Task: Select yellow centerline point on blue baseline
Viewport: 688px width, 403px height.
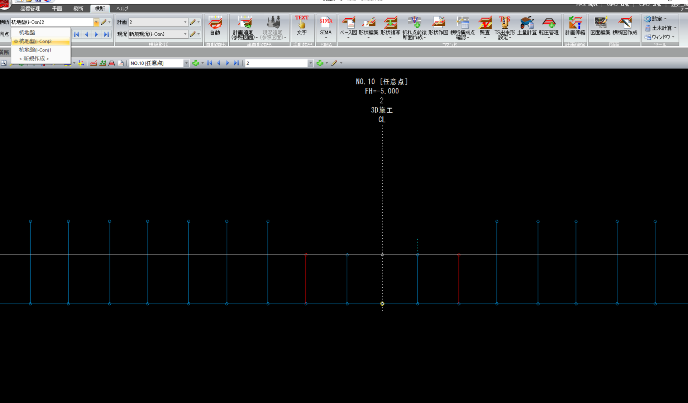Action: click(382, 304)
